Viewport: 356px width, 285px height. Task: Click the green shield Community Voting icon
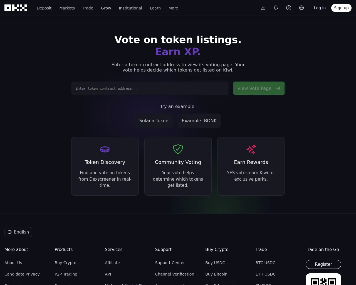point(178,149)
